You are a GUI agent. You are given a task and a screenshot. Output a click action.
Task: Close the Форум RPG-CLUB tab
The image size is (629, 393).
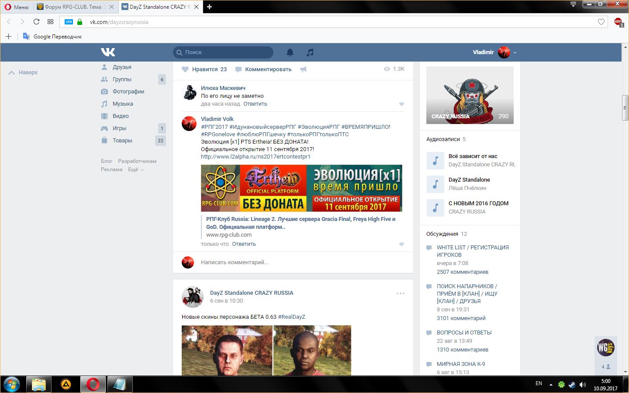tap(112, 7)
